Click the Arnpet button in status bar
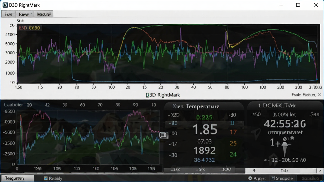 point(257,178)
